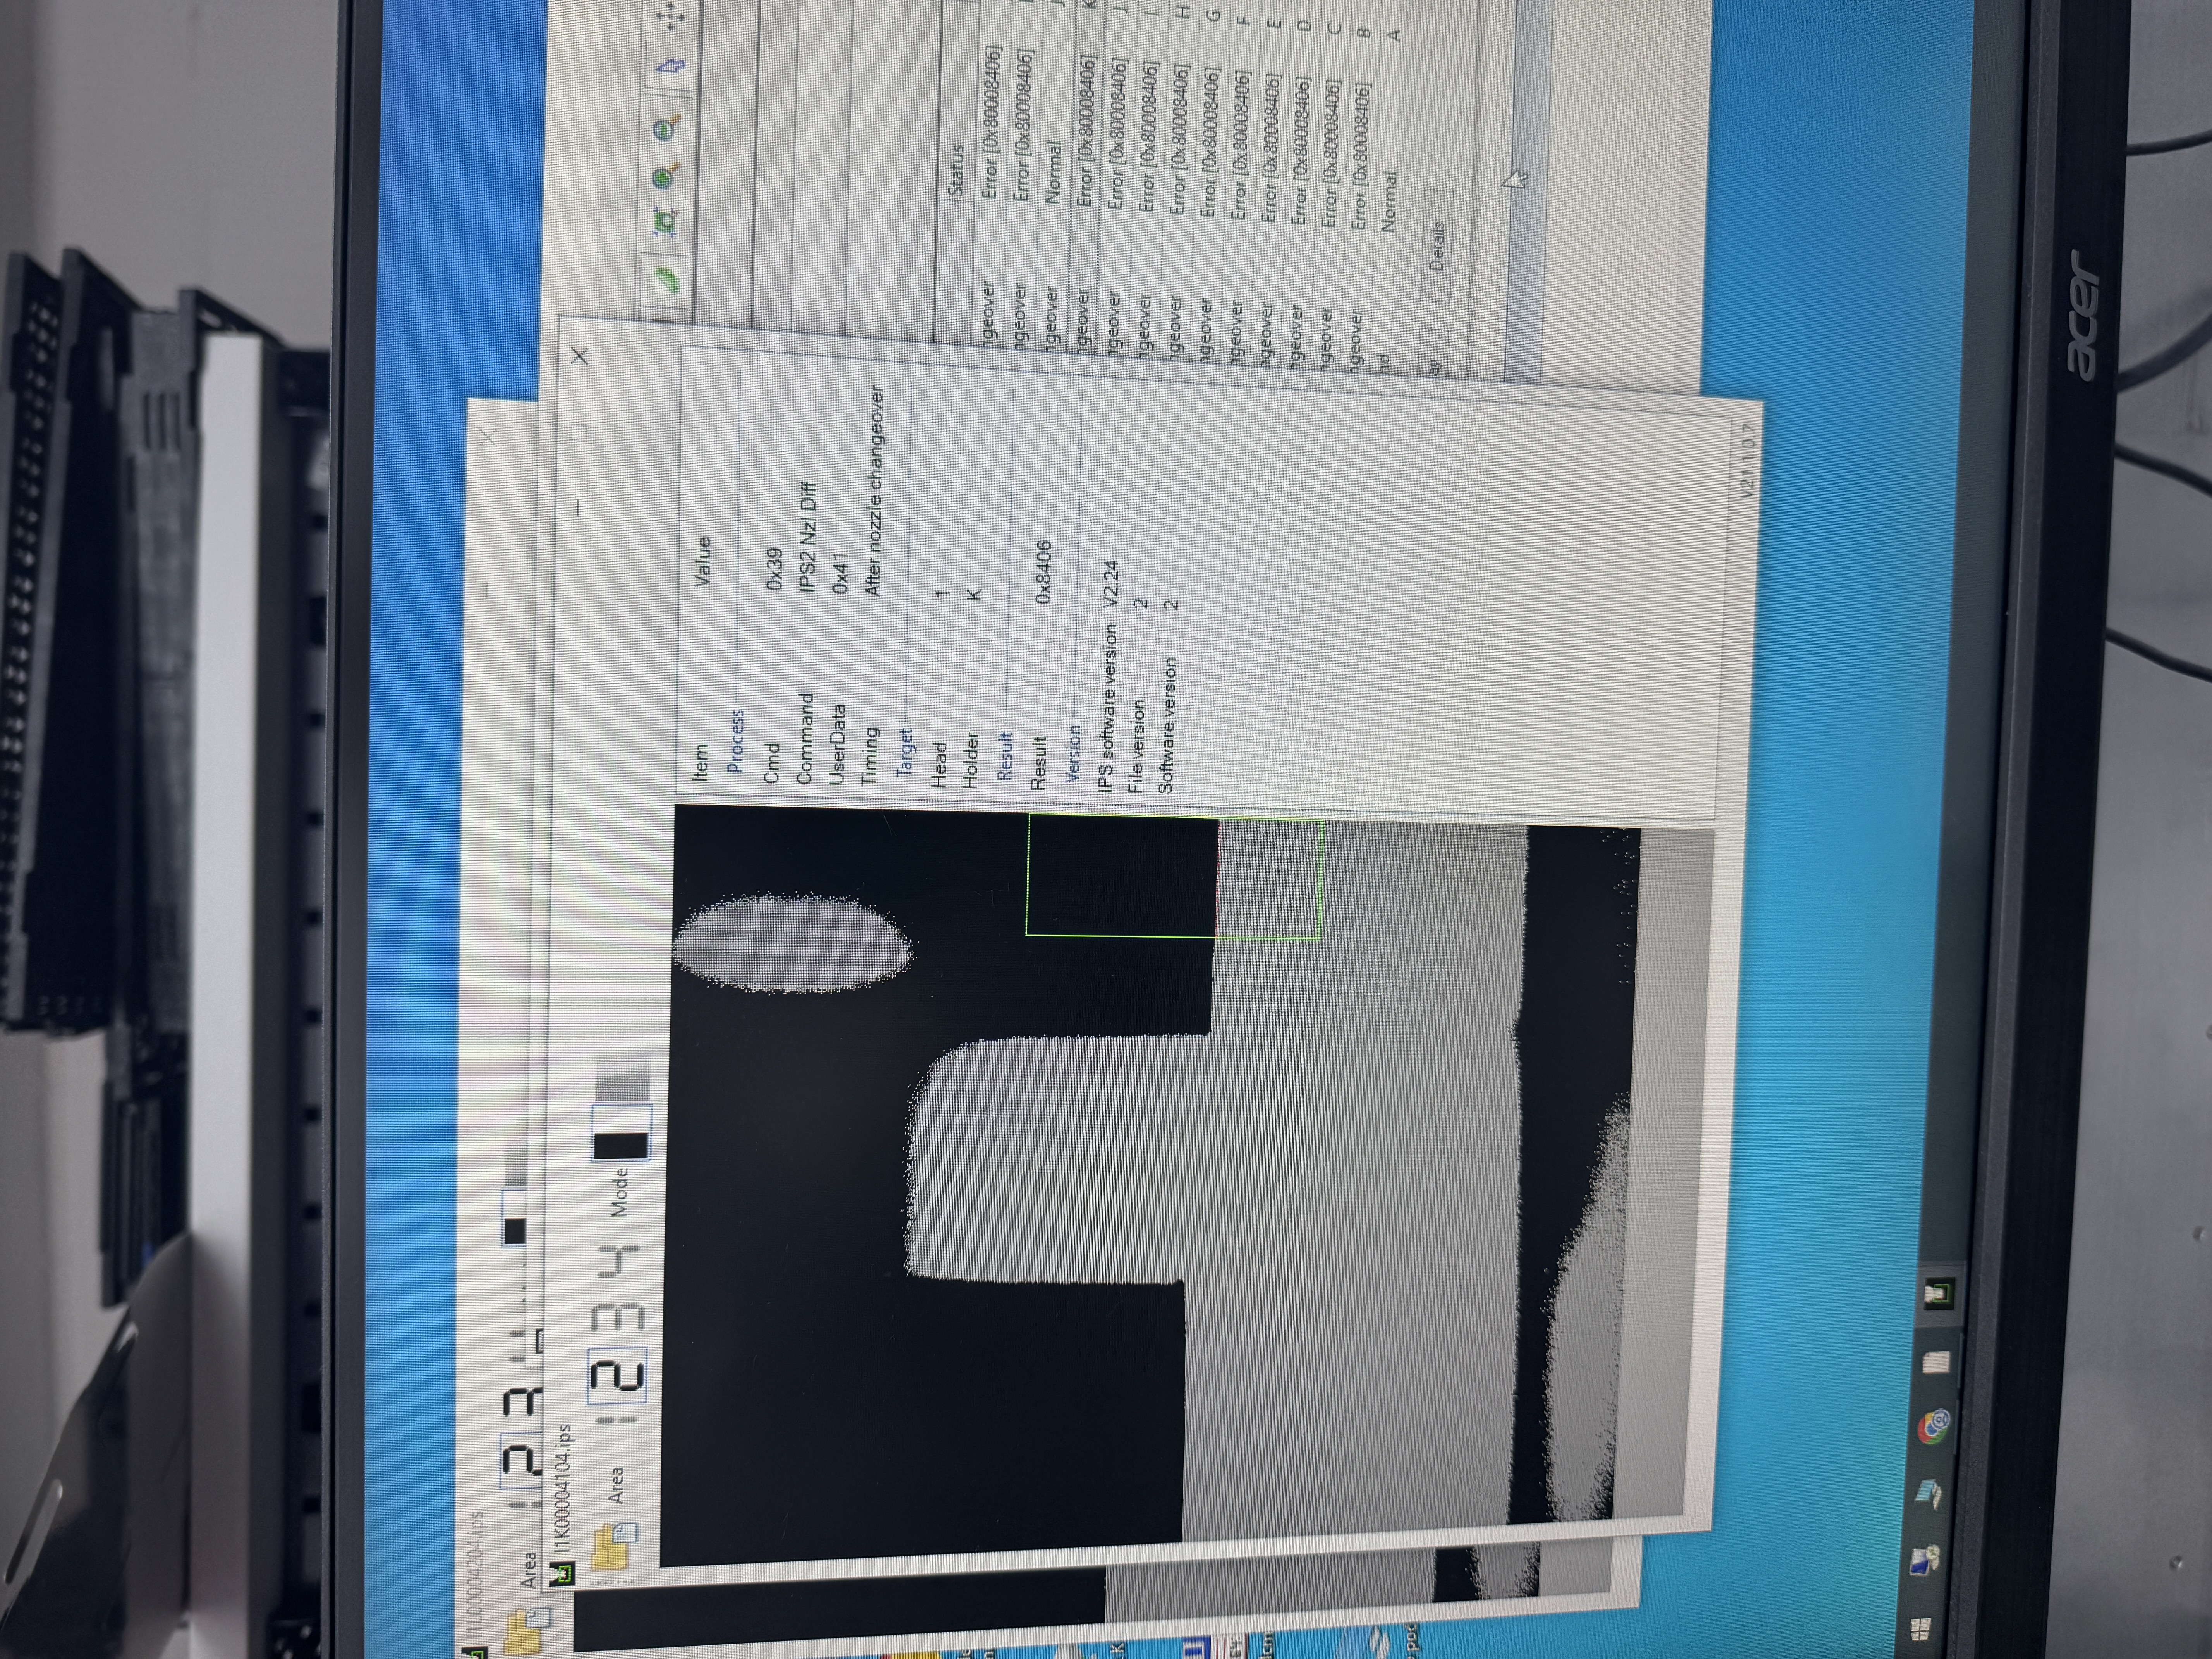Screen dimensions: 2212x1659
Task: Click the "Process" section heading
Action: coord(735,740)
